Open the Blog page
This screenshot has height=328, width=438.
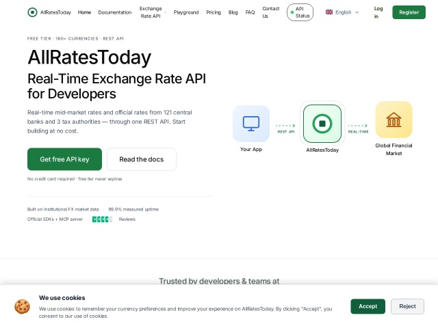tap(233, 12)
